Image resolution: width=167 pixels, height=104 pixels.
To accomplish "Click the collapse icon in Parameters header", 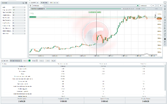I will click(x=24, y=3).
